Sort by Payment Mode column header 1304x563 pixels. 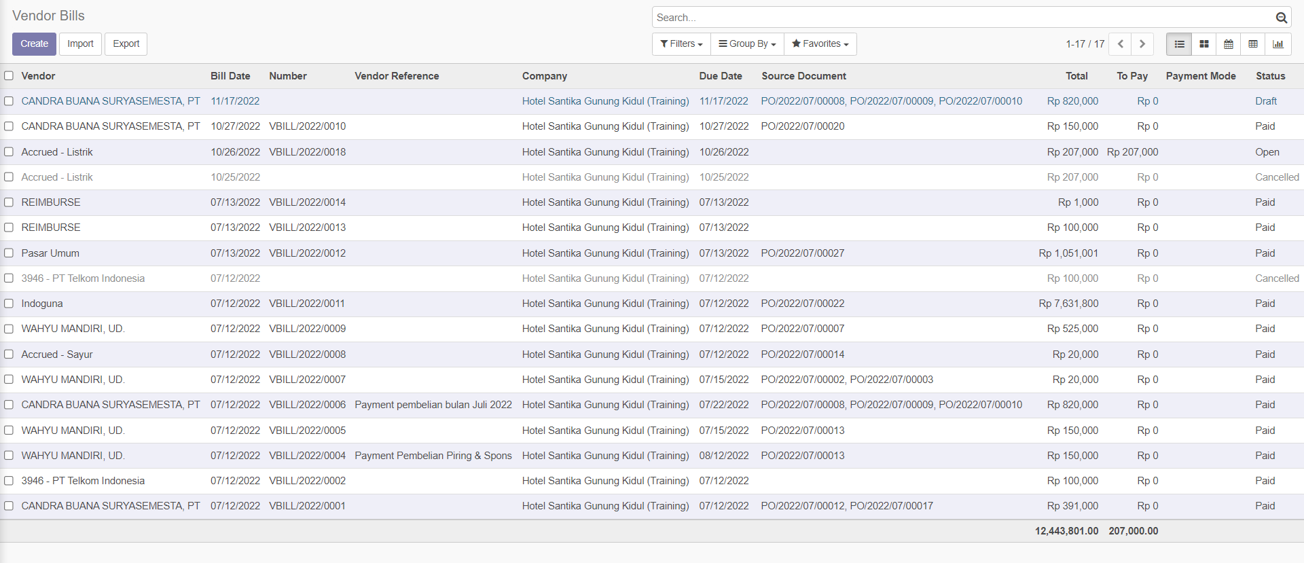[1201, 76]
